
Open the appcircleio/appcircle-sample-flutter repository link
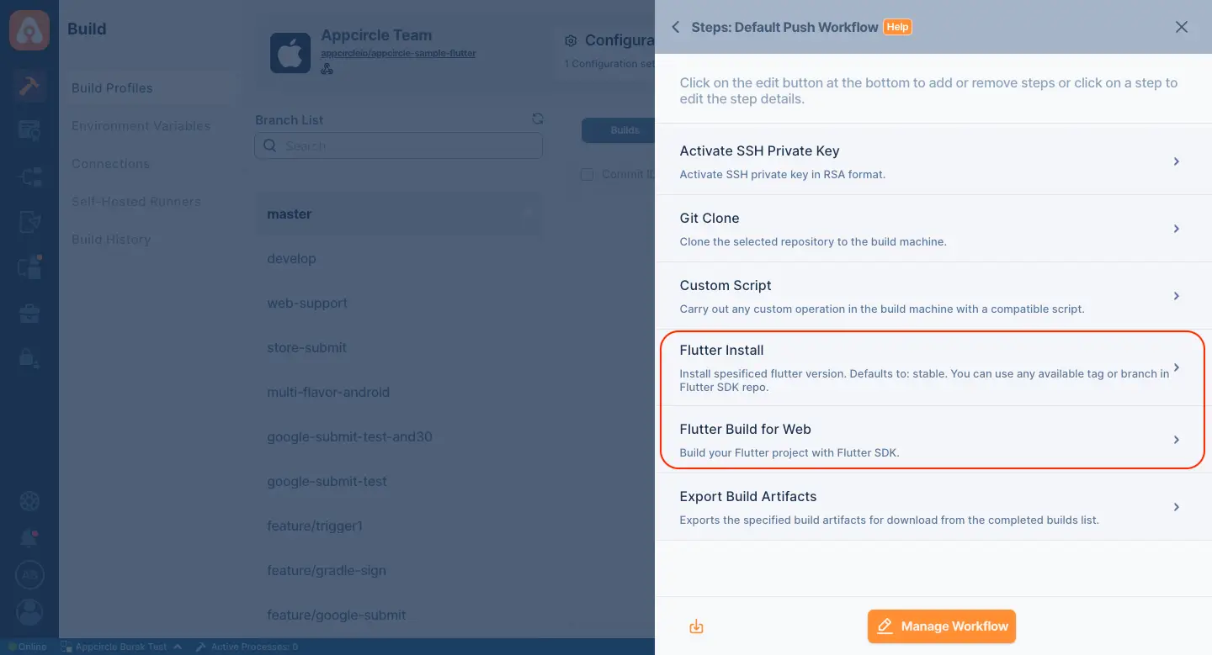tap(399, 53)
